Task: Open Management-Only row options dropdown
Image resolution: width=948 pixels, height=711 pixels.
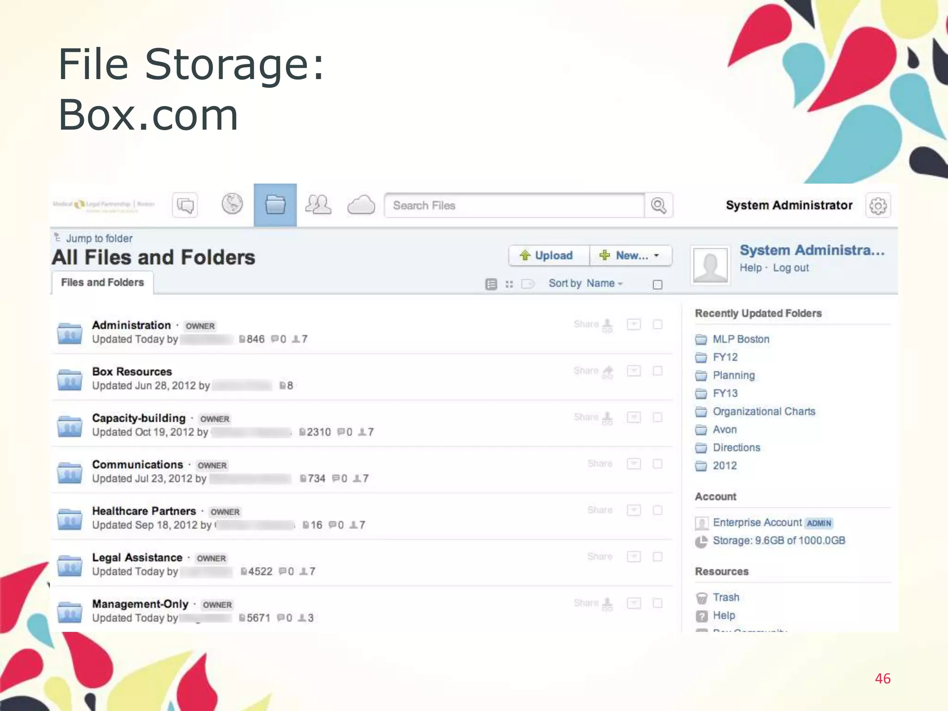Action: [634, 603]
